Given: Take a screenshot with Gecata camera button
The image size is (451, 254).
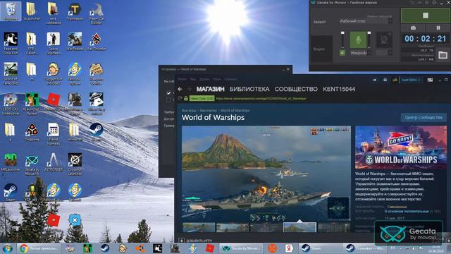Looking at the screenshot, I should (413, 28).
